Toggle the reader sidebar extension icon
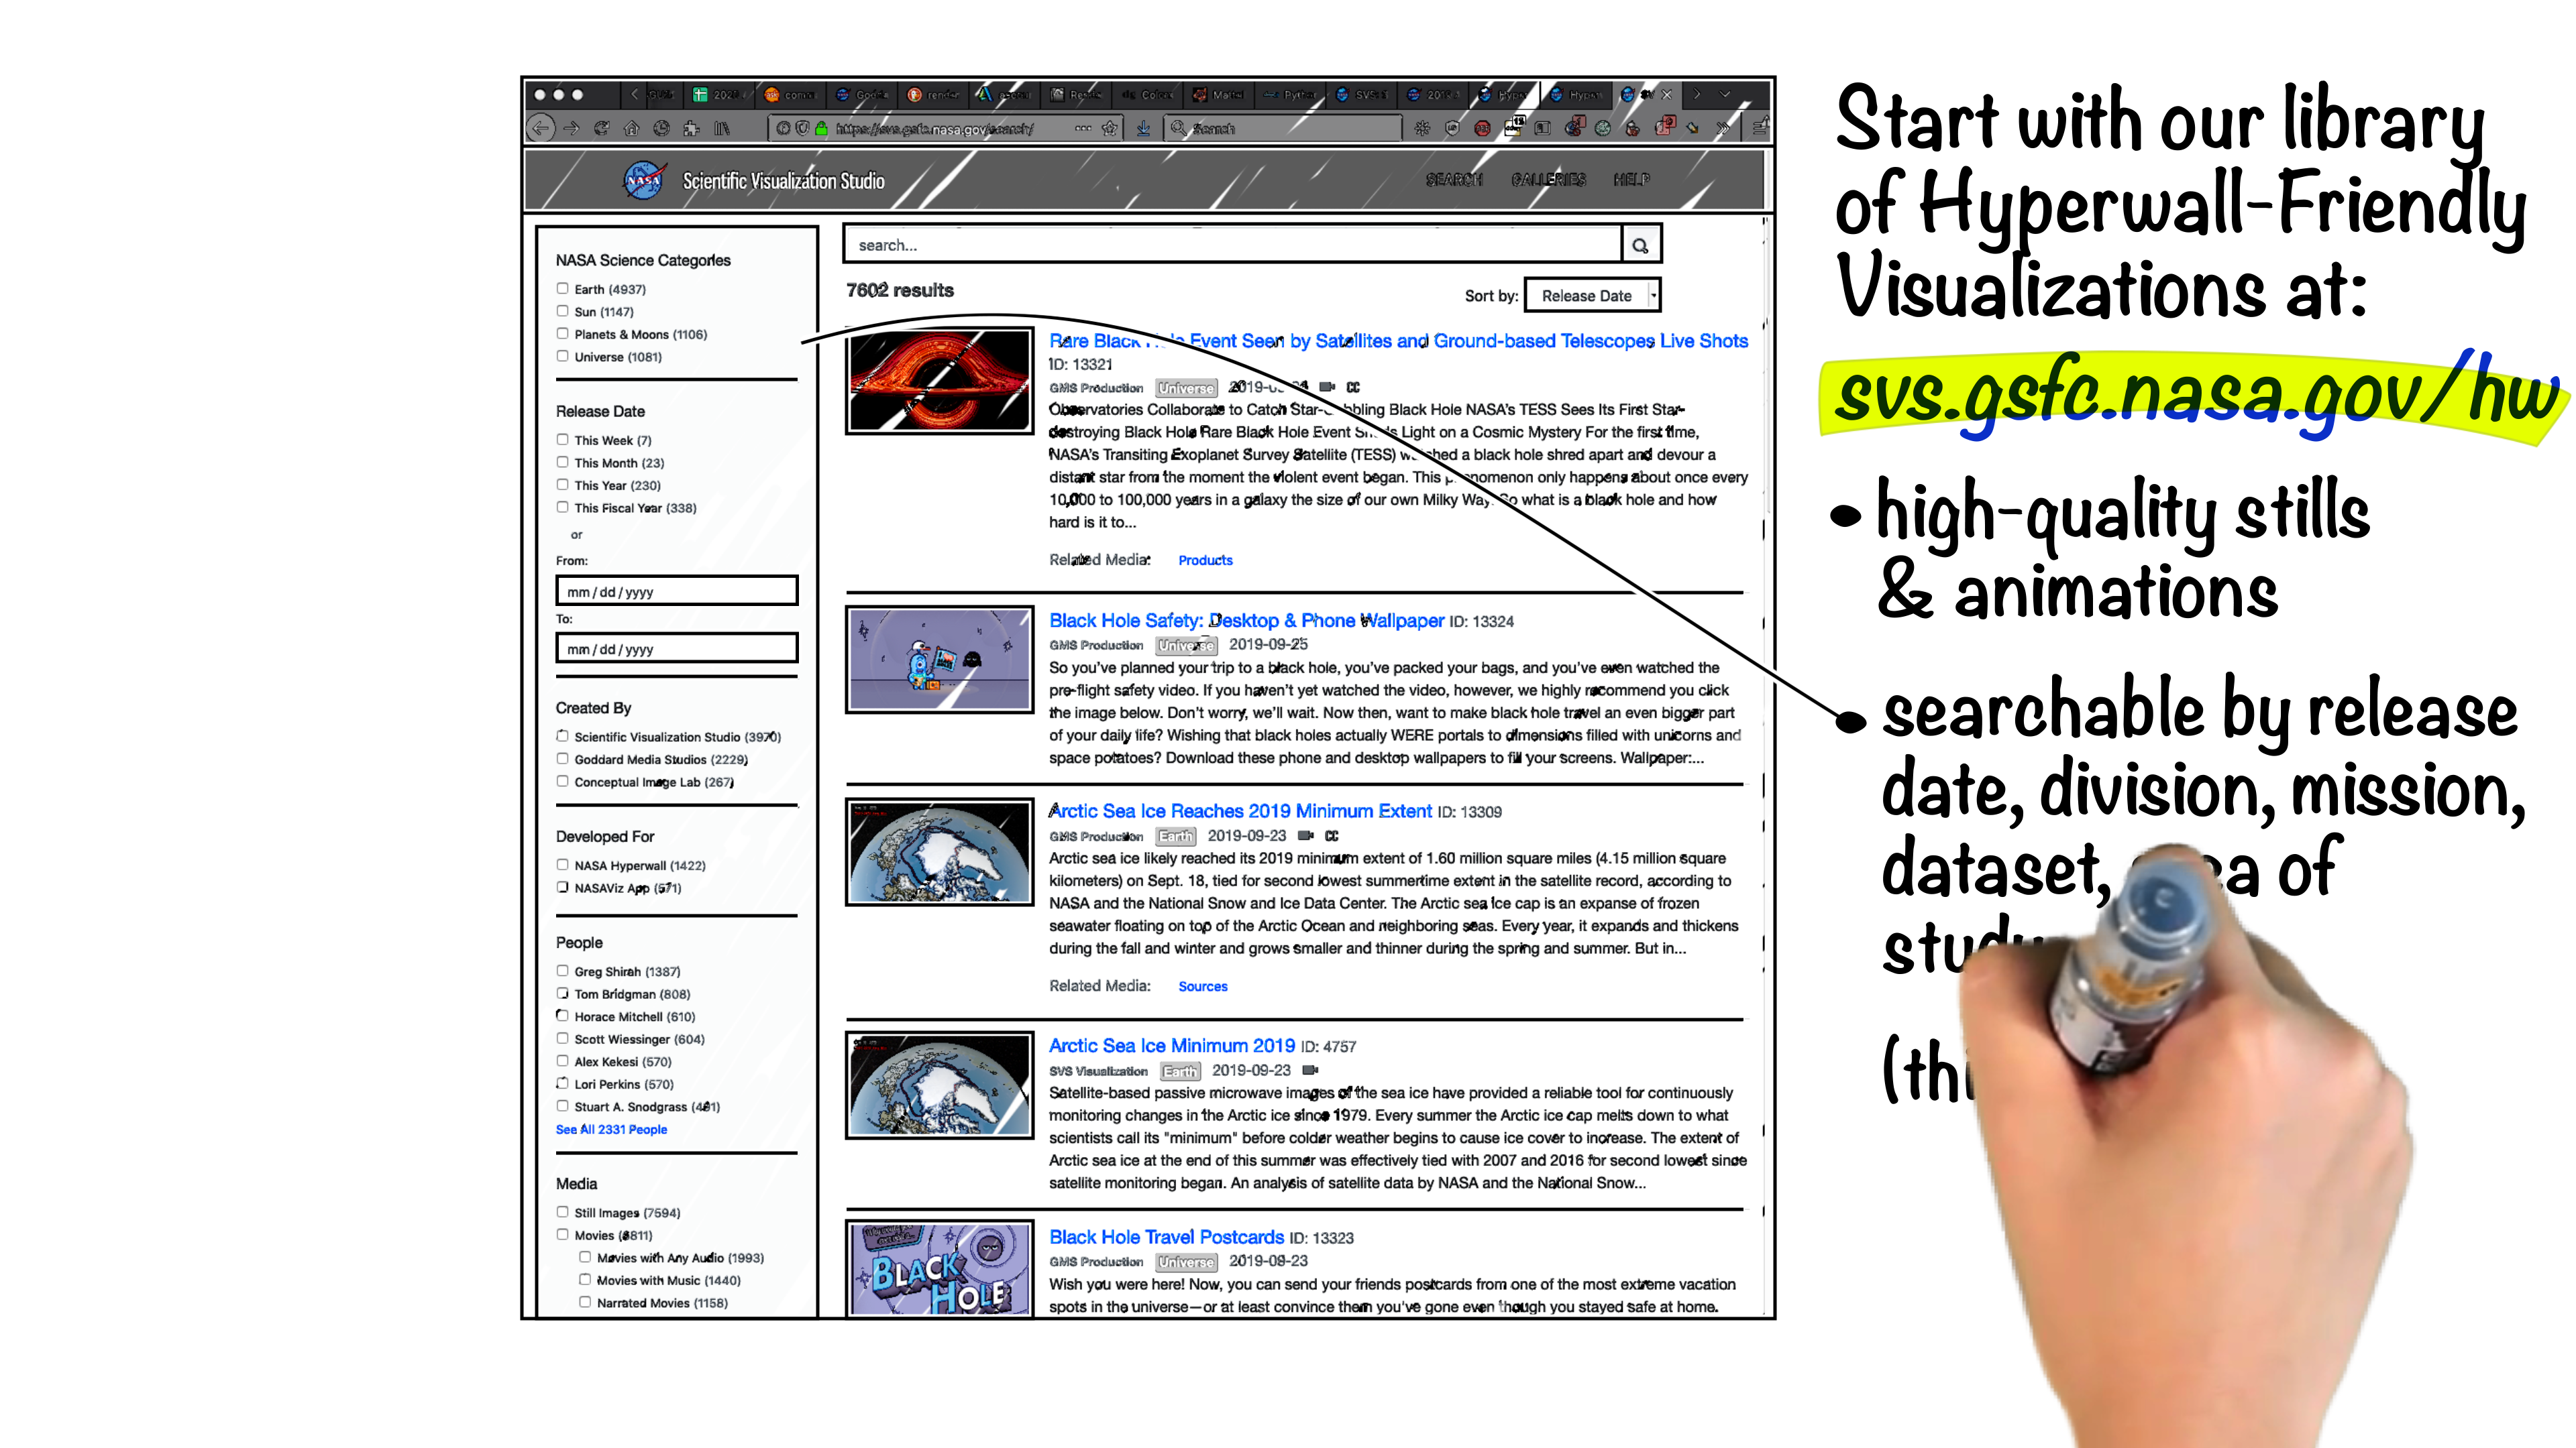The height and width of the screenshot is (1448, 2576). click(1543, 128)
